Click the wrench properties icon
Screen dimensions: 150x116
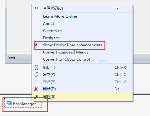point(36,97)
